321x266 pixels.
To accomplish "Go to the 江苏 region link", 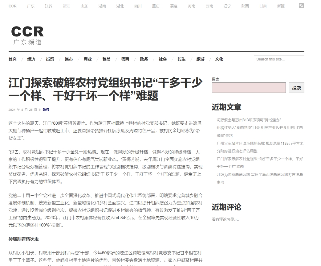I will pos(48,6).
